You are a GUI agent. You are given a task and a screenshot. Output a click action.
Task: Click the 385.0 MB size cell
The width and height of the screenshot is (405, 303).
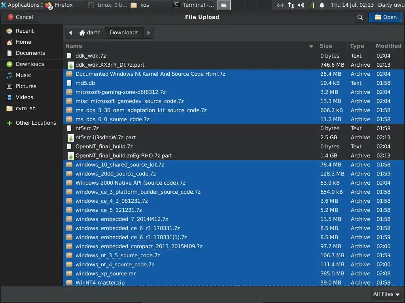coord(332,274)
